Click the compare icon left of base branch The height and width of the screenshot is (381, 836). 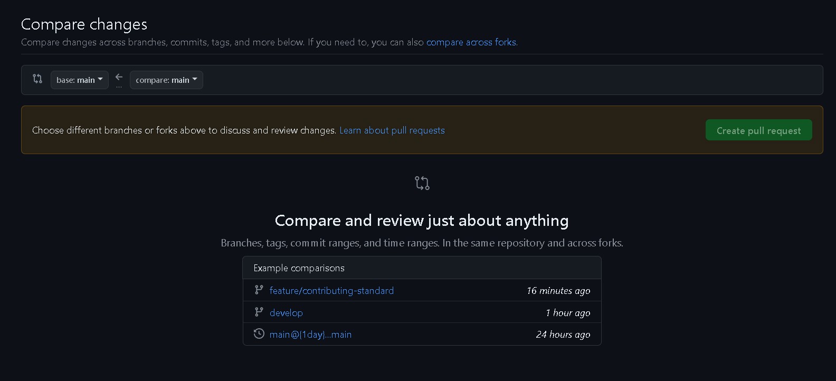coord(37,79)
